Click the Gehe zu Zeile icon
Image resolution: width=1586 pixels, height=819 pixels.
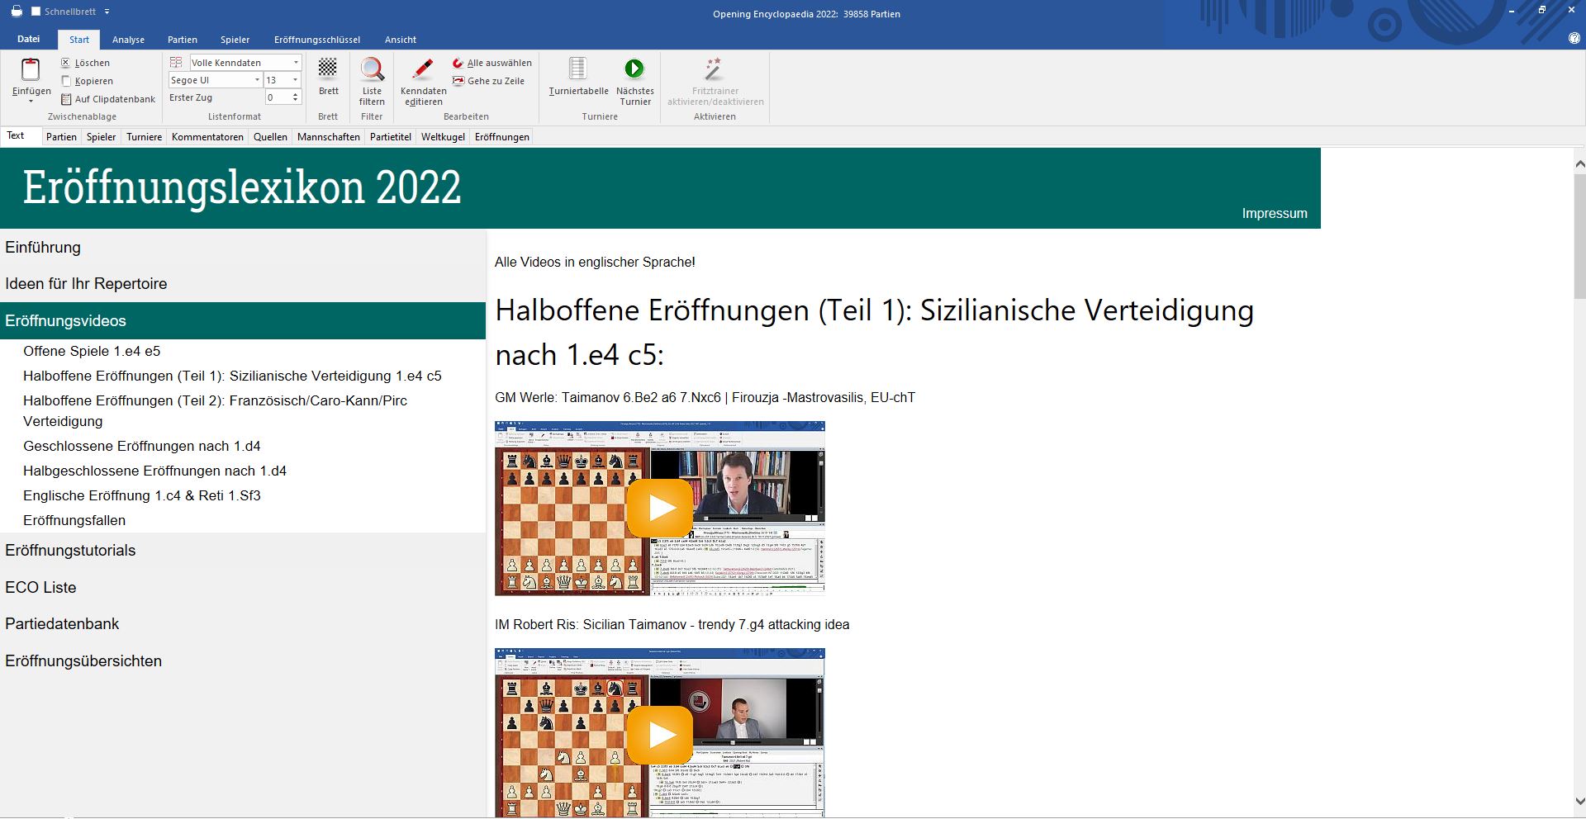click(x=458, y=81)
